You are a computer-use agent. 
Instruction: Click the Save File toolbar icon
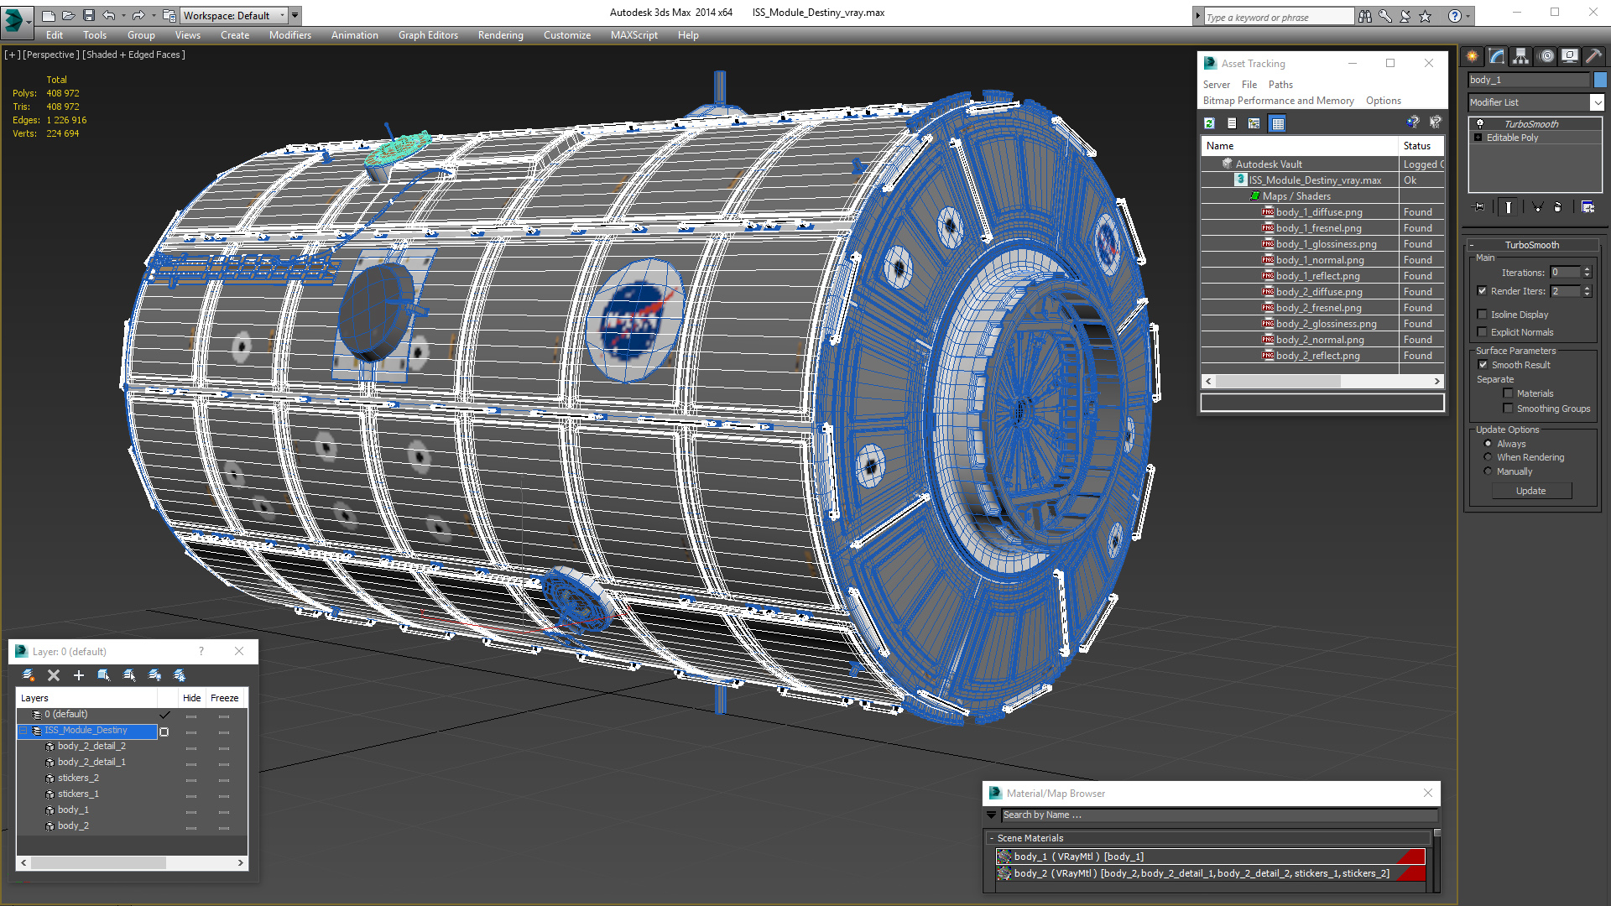pos(89,15)
